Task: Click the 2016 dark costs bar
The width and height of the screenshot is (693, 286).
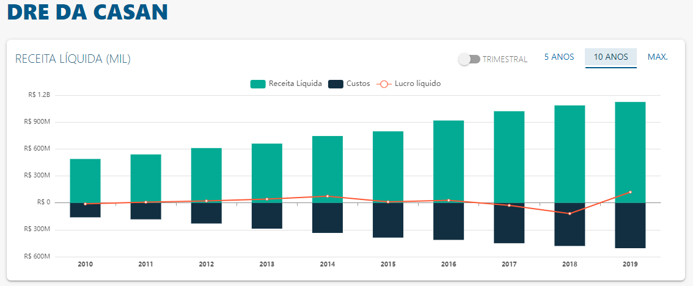Action: click(x=449, y=221)
